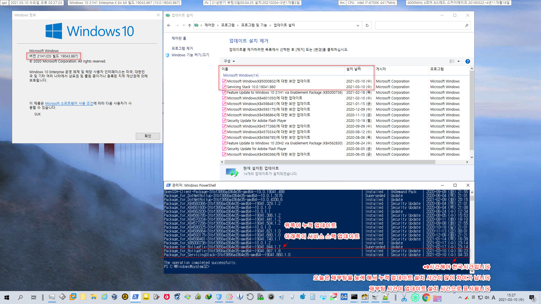Click search box in Installed Updates
Image resolution: width=541 pixels, height=304 pixels.
pyautogui.click(x=422, y=25)
